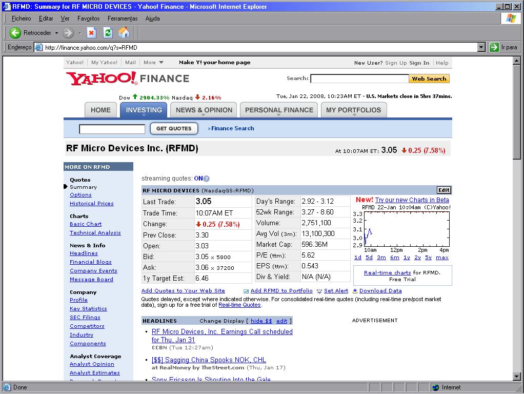
Task: Click the vertical scrollbar up arrow
Action: tap(517, 61)
